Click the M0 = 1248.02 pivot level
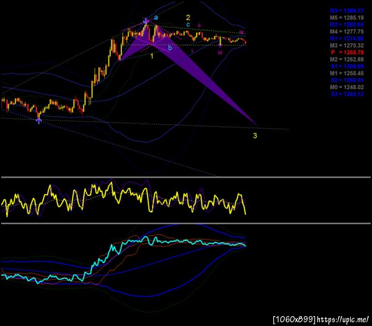Image resolution: width=372 pixels, height=326 pixels. click(x=347, y=87)
